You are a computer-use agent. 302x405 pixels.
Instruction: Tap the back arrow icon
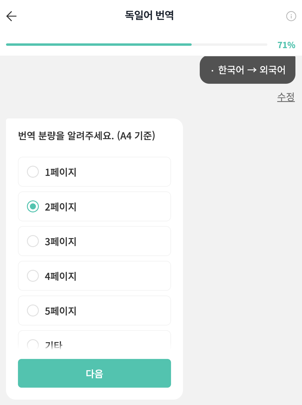coord(11,16)
